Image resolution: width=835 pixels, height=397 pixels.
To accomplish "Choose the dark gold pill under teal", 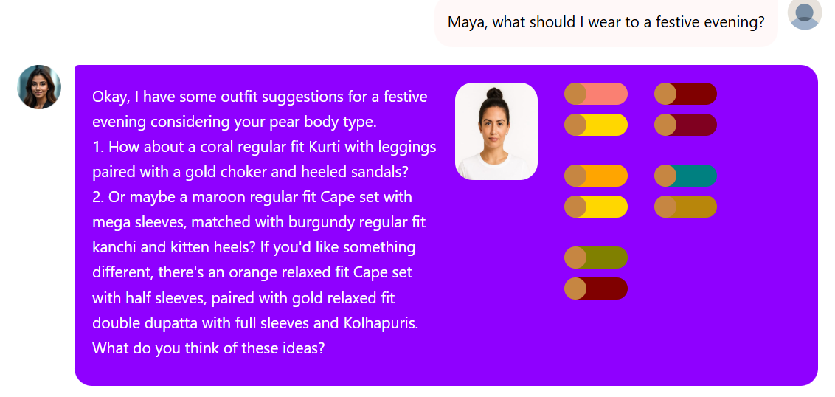I will click(x=685, y=207).
